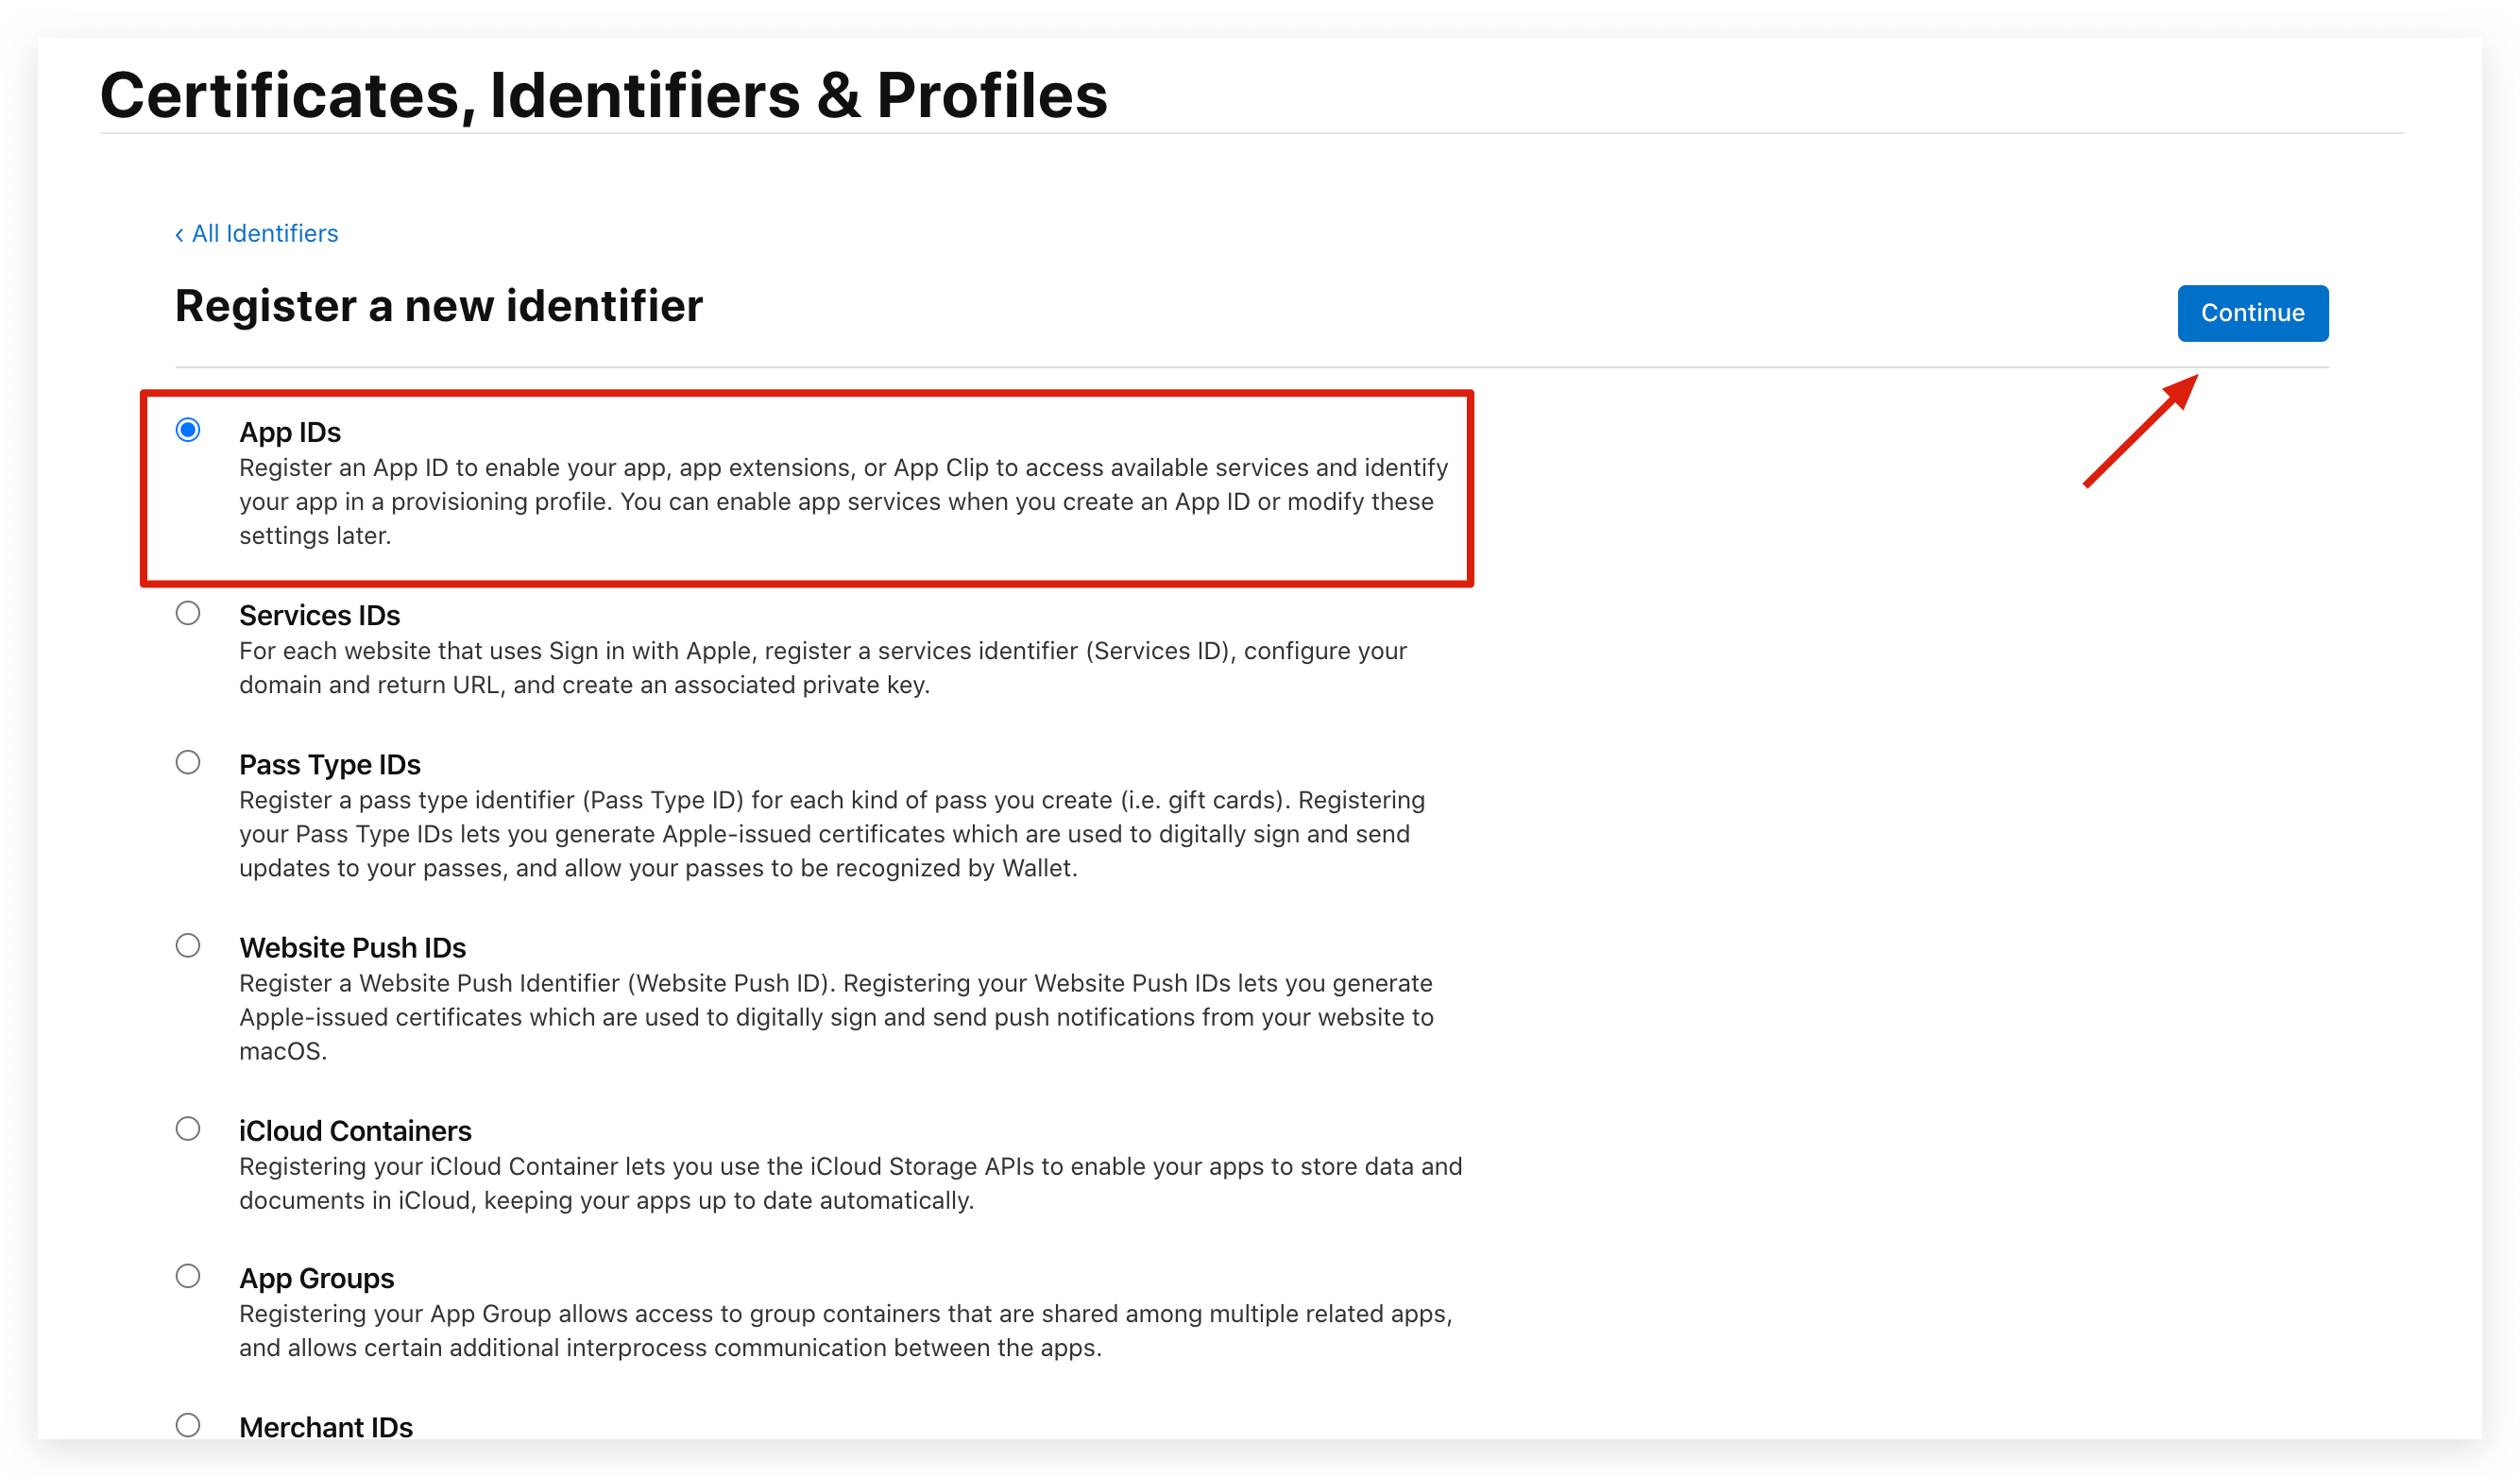Pick the Website Push IDs radio button
Screen dimensions: 2520x1477
188,945
